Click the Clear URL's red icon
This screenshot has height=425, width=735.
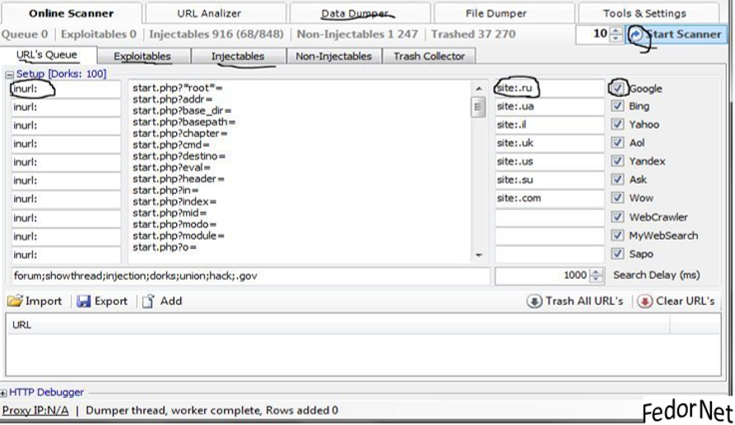pyautogui.click(x=644, y=301)
